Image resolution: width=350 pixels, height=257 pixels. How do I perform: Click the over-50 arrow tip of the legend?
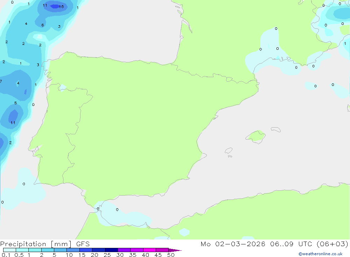click(x=175, y=250)
